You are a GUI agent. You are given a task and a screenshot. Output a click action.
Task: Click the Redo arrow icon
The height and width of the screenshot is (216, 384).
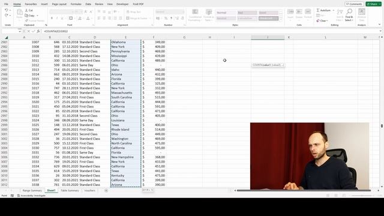[7, 16]
